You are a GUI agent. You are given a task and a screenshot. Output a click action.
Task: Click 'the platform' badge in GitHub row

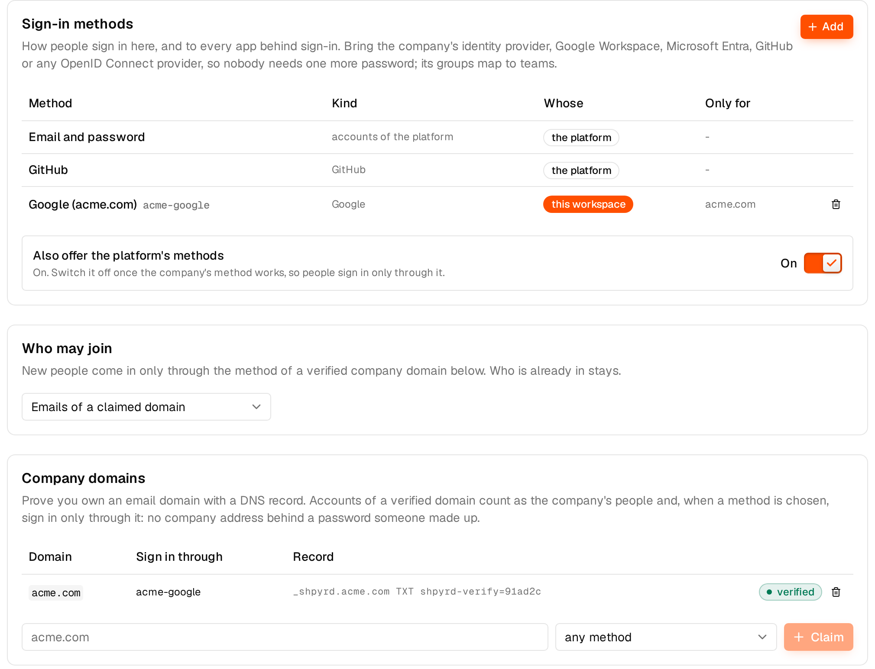pyautogui.click(x=581, y=170)
